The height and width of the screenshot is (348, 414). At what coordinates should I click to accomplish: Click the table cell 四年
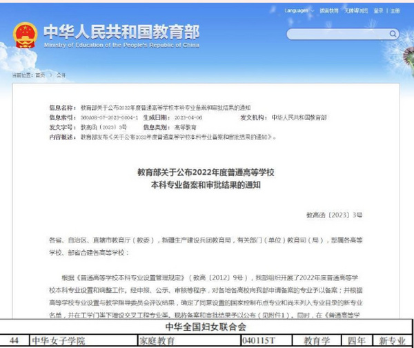point(357,340)
